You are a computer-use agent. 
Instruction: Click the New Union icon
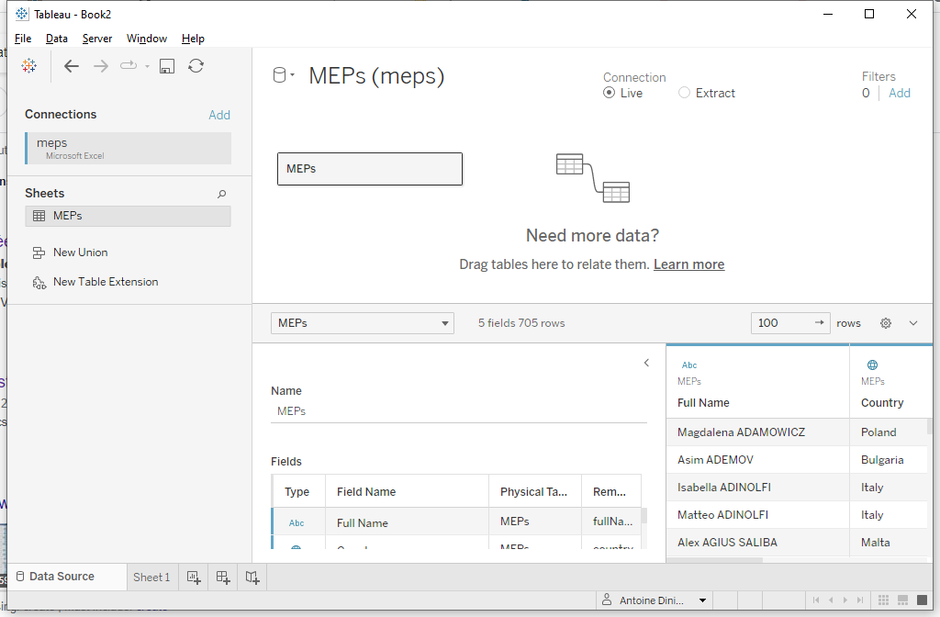39,253
